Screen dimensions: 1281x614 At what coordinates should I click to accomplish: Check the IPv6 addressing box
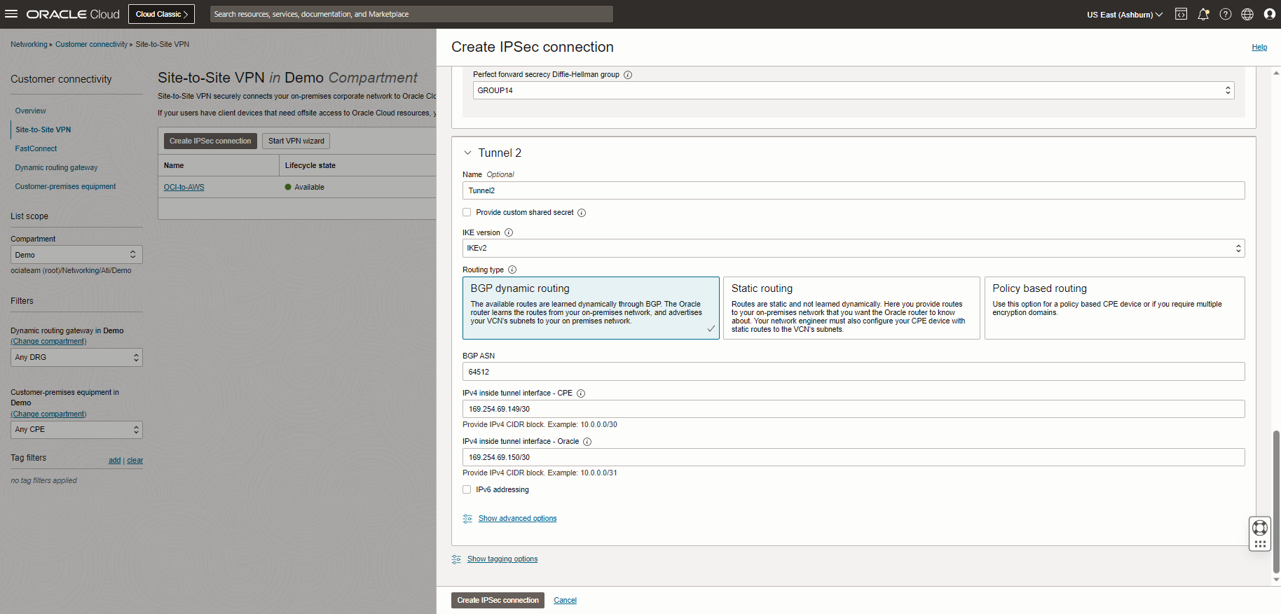click(467, 489)
